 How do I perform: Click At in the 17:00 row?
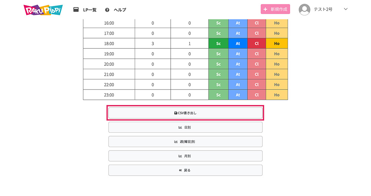point(238,33)
